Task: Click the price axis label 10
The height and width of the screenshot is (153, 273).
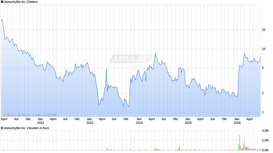Action: click(x=264, y=49)
